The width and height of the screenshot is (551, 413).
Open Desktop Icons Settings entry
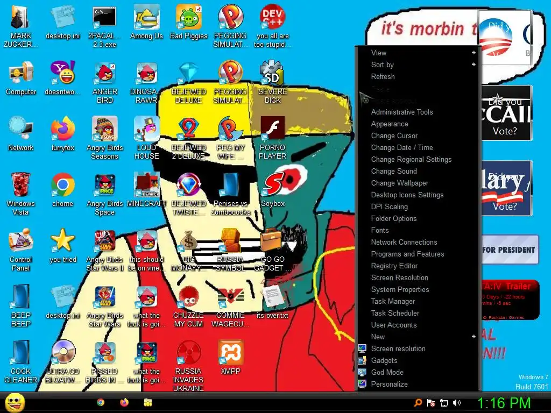[x=418, y=195]
